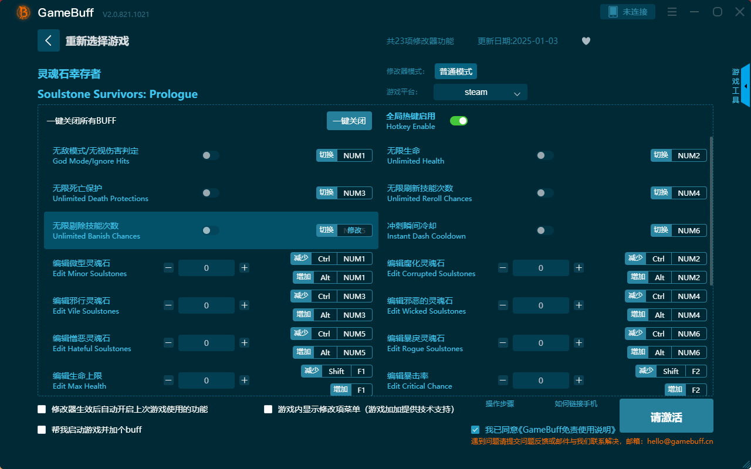Switch on Instant Dash Cooldown
The width and height of the screenshot is (751, 469).
click(545, 230)
